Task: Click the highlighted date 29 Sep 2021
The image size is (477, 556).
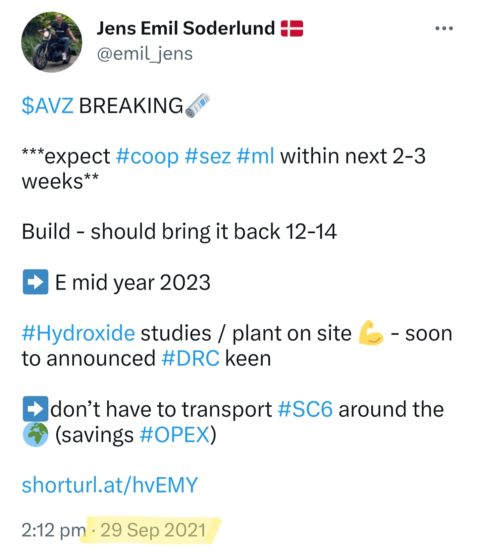Action: click(153, 530)
